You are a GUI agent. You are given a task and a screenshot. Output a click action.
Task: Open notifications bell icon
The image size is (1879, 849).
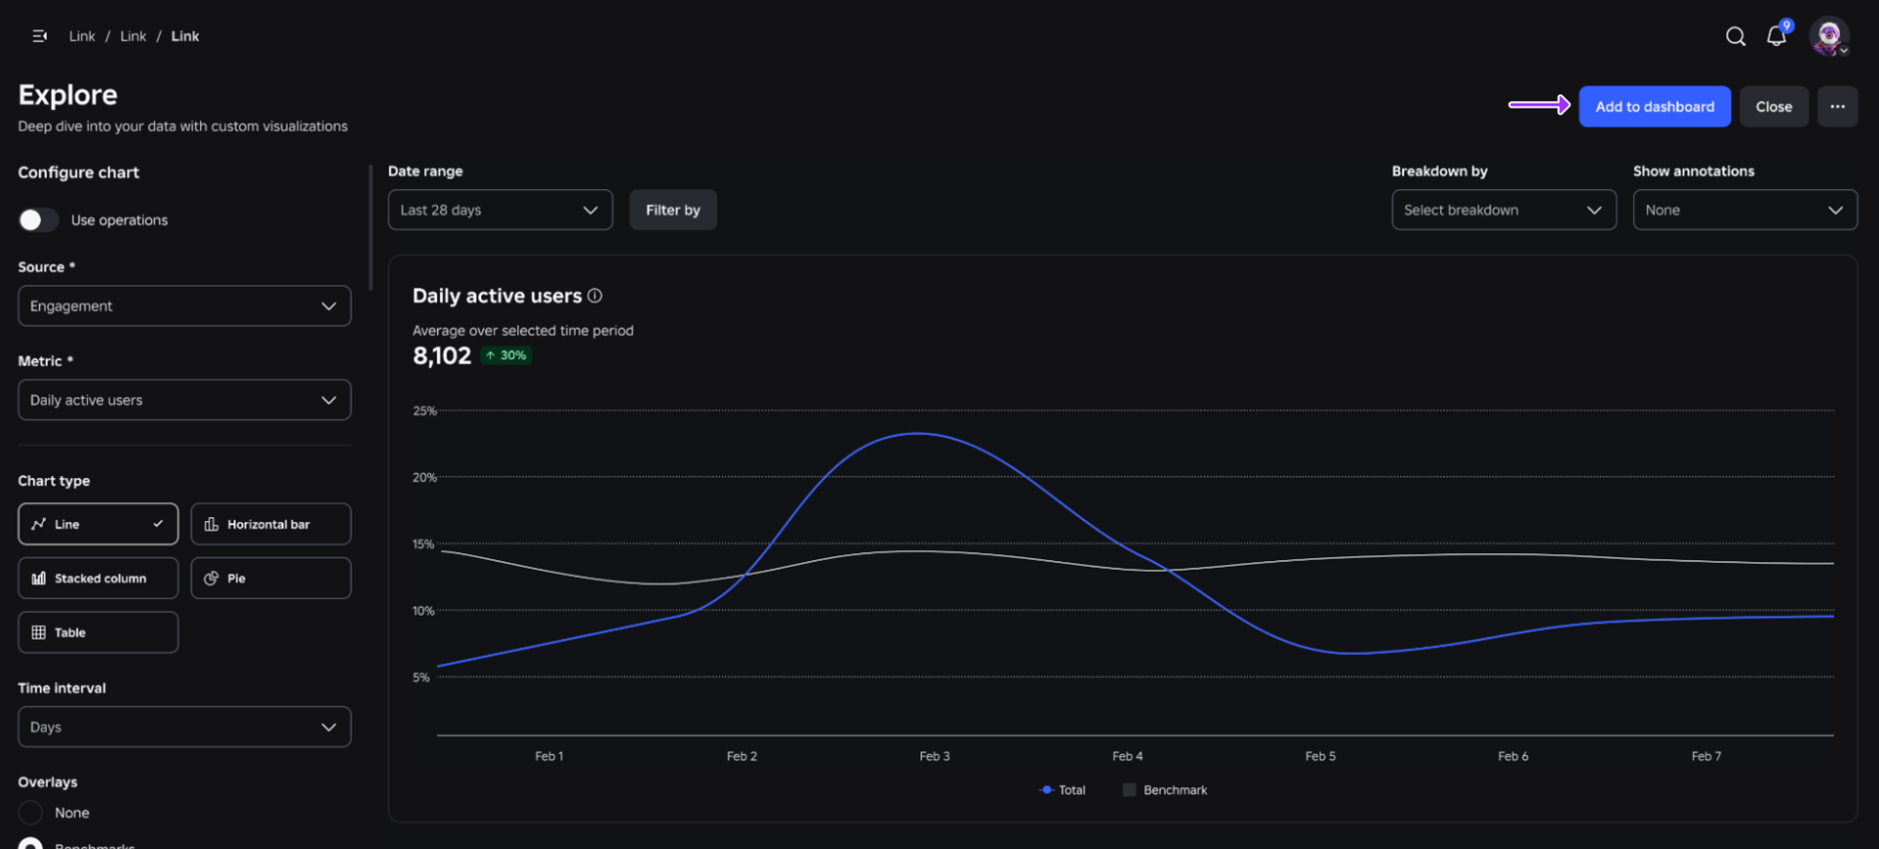[1776, 36]
